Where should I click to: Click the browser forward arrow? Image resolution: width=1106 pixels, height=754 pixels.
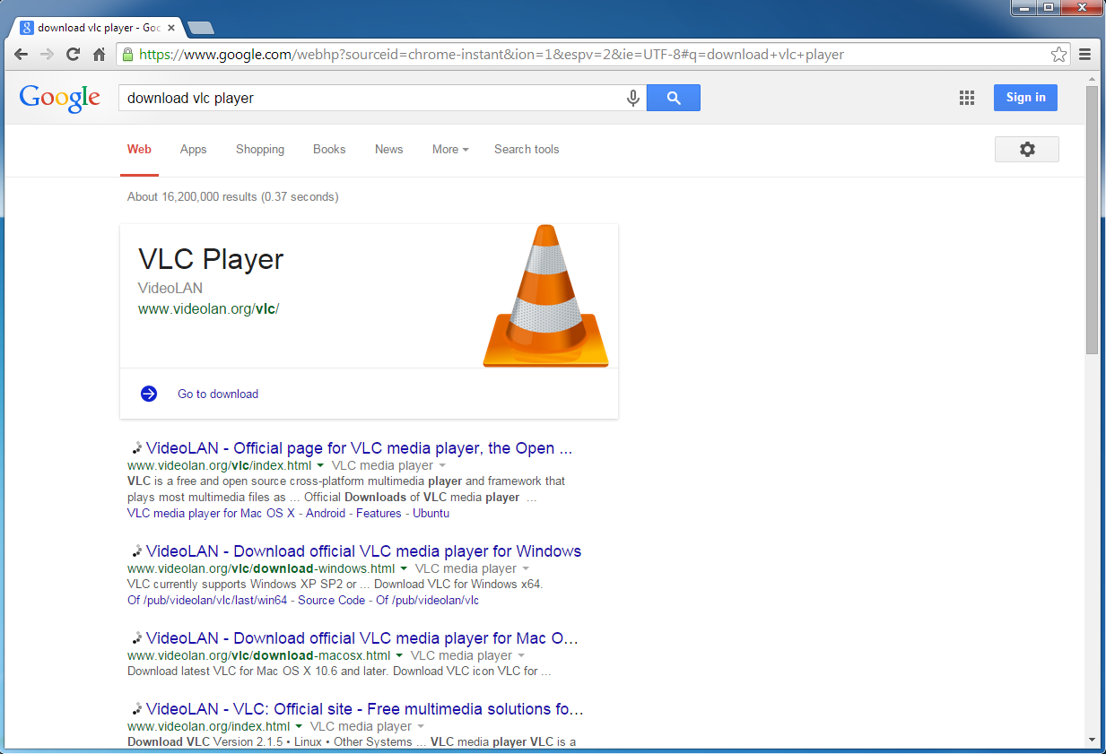pyautogui.click(x=48, y=55)
